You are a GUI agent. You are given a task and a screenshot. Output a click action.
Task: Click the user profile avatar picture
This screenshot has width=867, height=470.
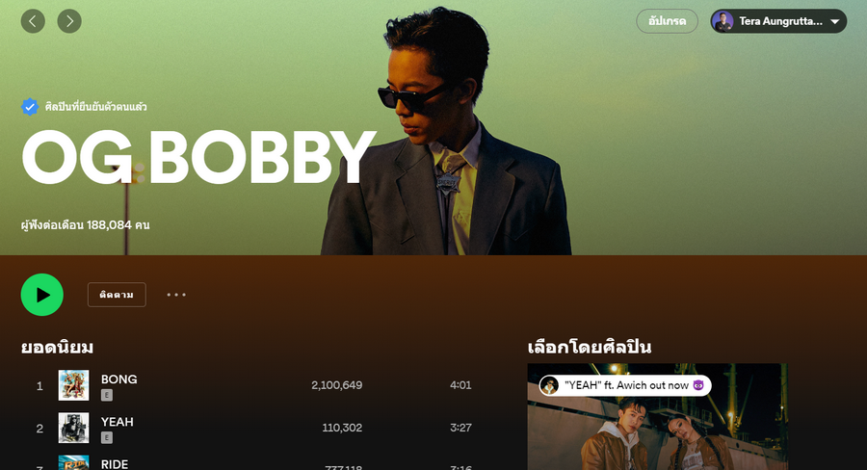[722, 21]
